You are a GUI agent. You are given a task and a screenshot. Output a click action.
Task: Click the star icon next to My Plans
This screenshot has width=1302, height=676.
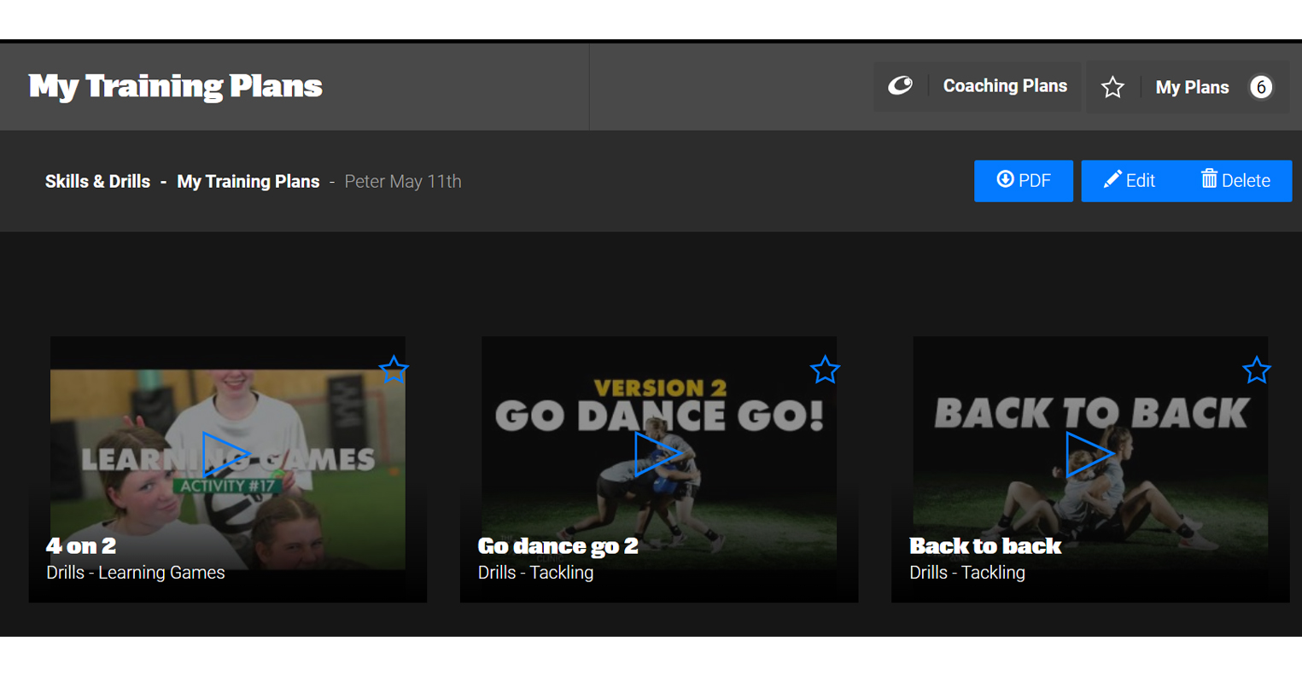tap(1112, 87)
